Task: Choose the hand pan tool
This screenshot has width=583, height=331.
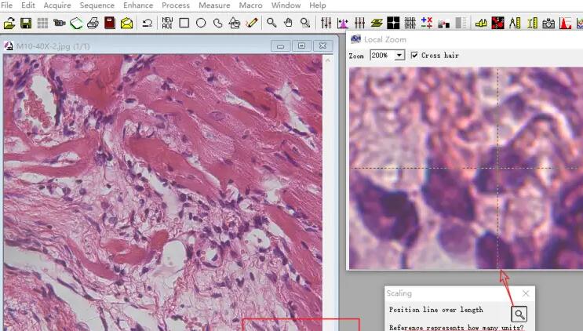Action: (x=289, y=24)
